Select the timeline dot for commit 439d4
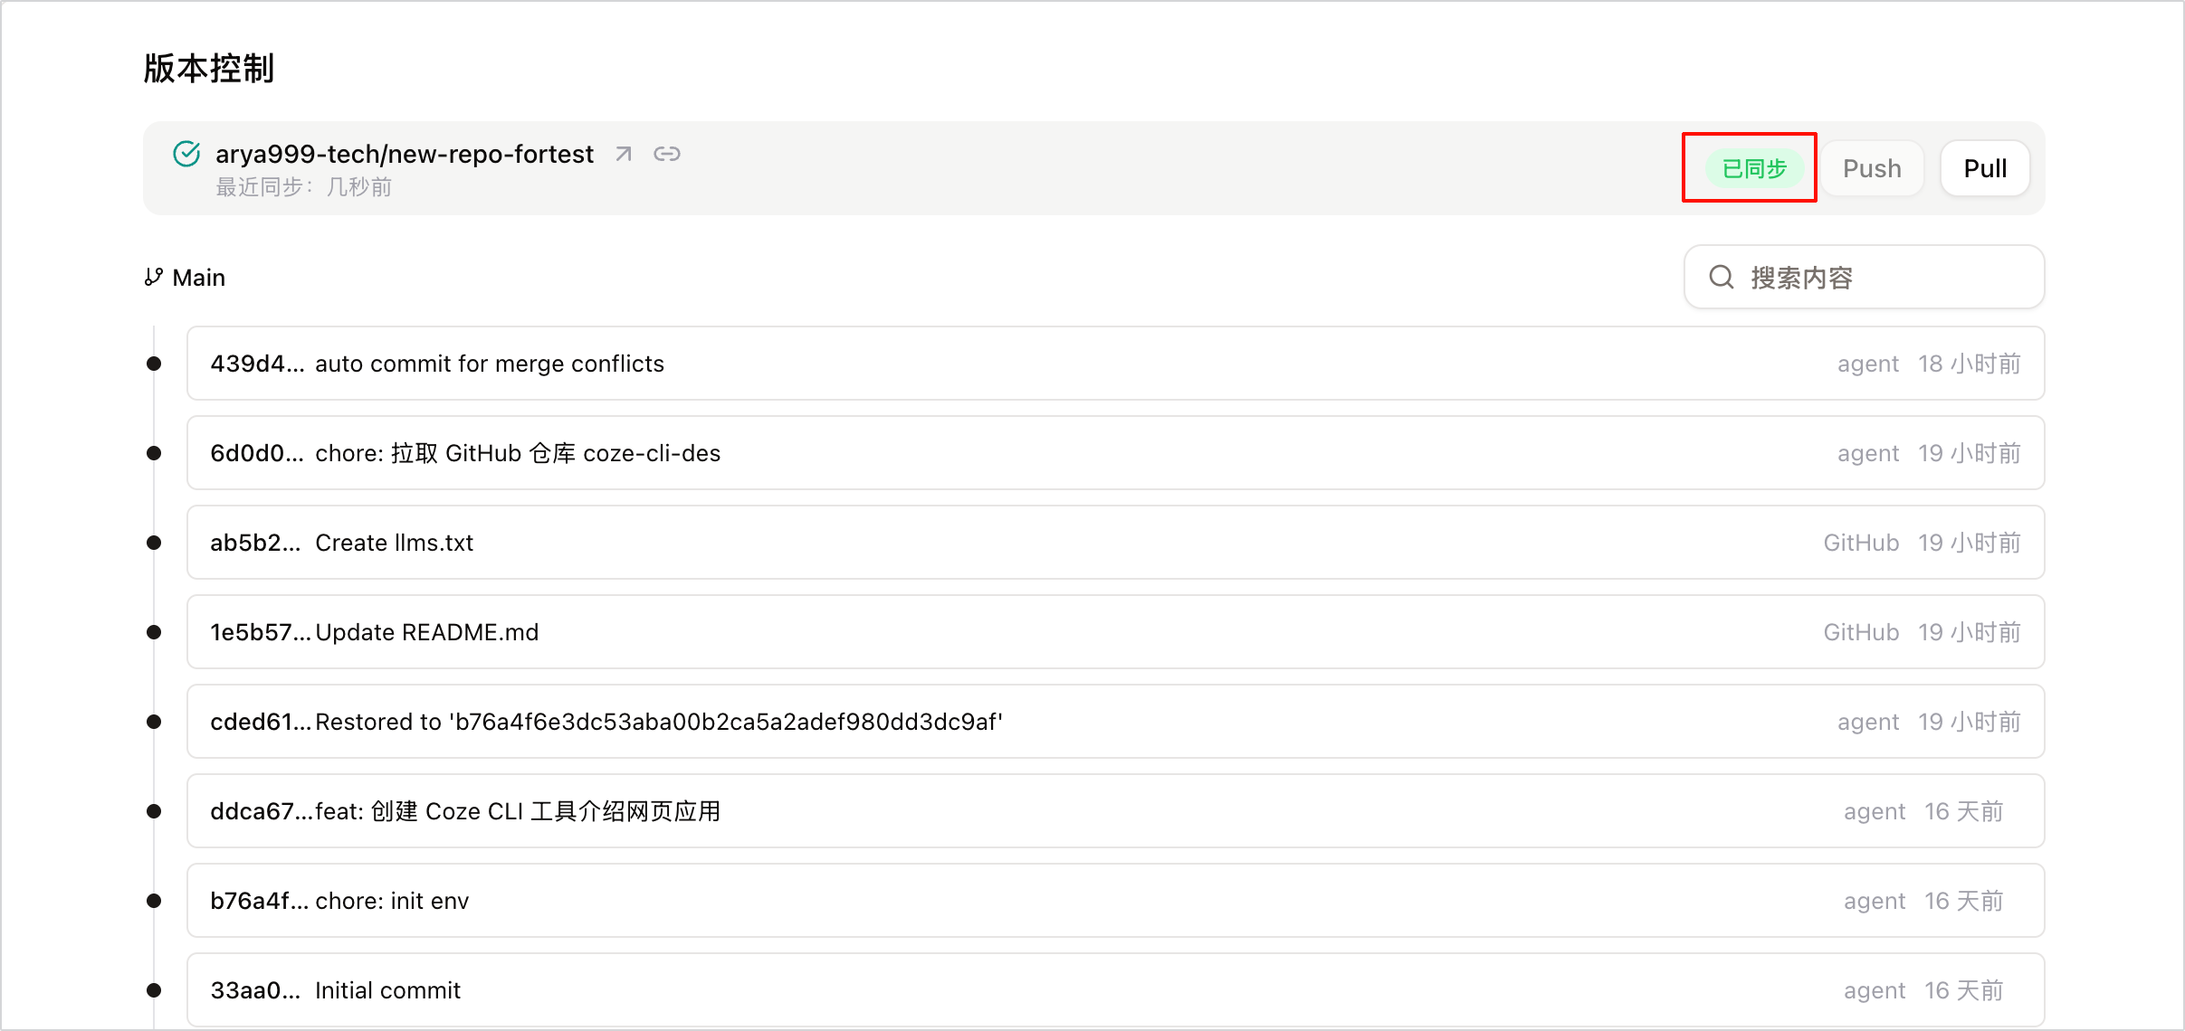 (x=154, y=364)
